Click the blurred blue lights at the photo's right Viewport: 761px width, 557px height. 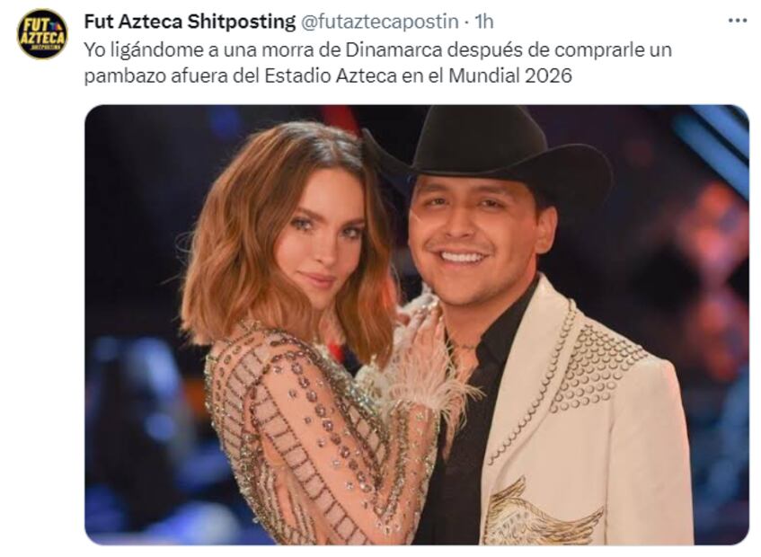(713, 146)
